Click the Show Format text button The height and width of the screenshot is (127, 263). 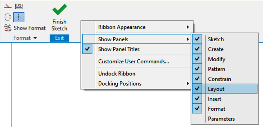[x=30, y=28]
